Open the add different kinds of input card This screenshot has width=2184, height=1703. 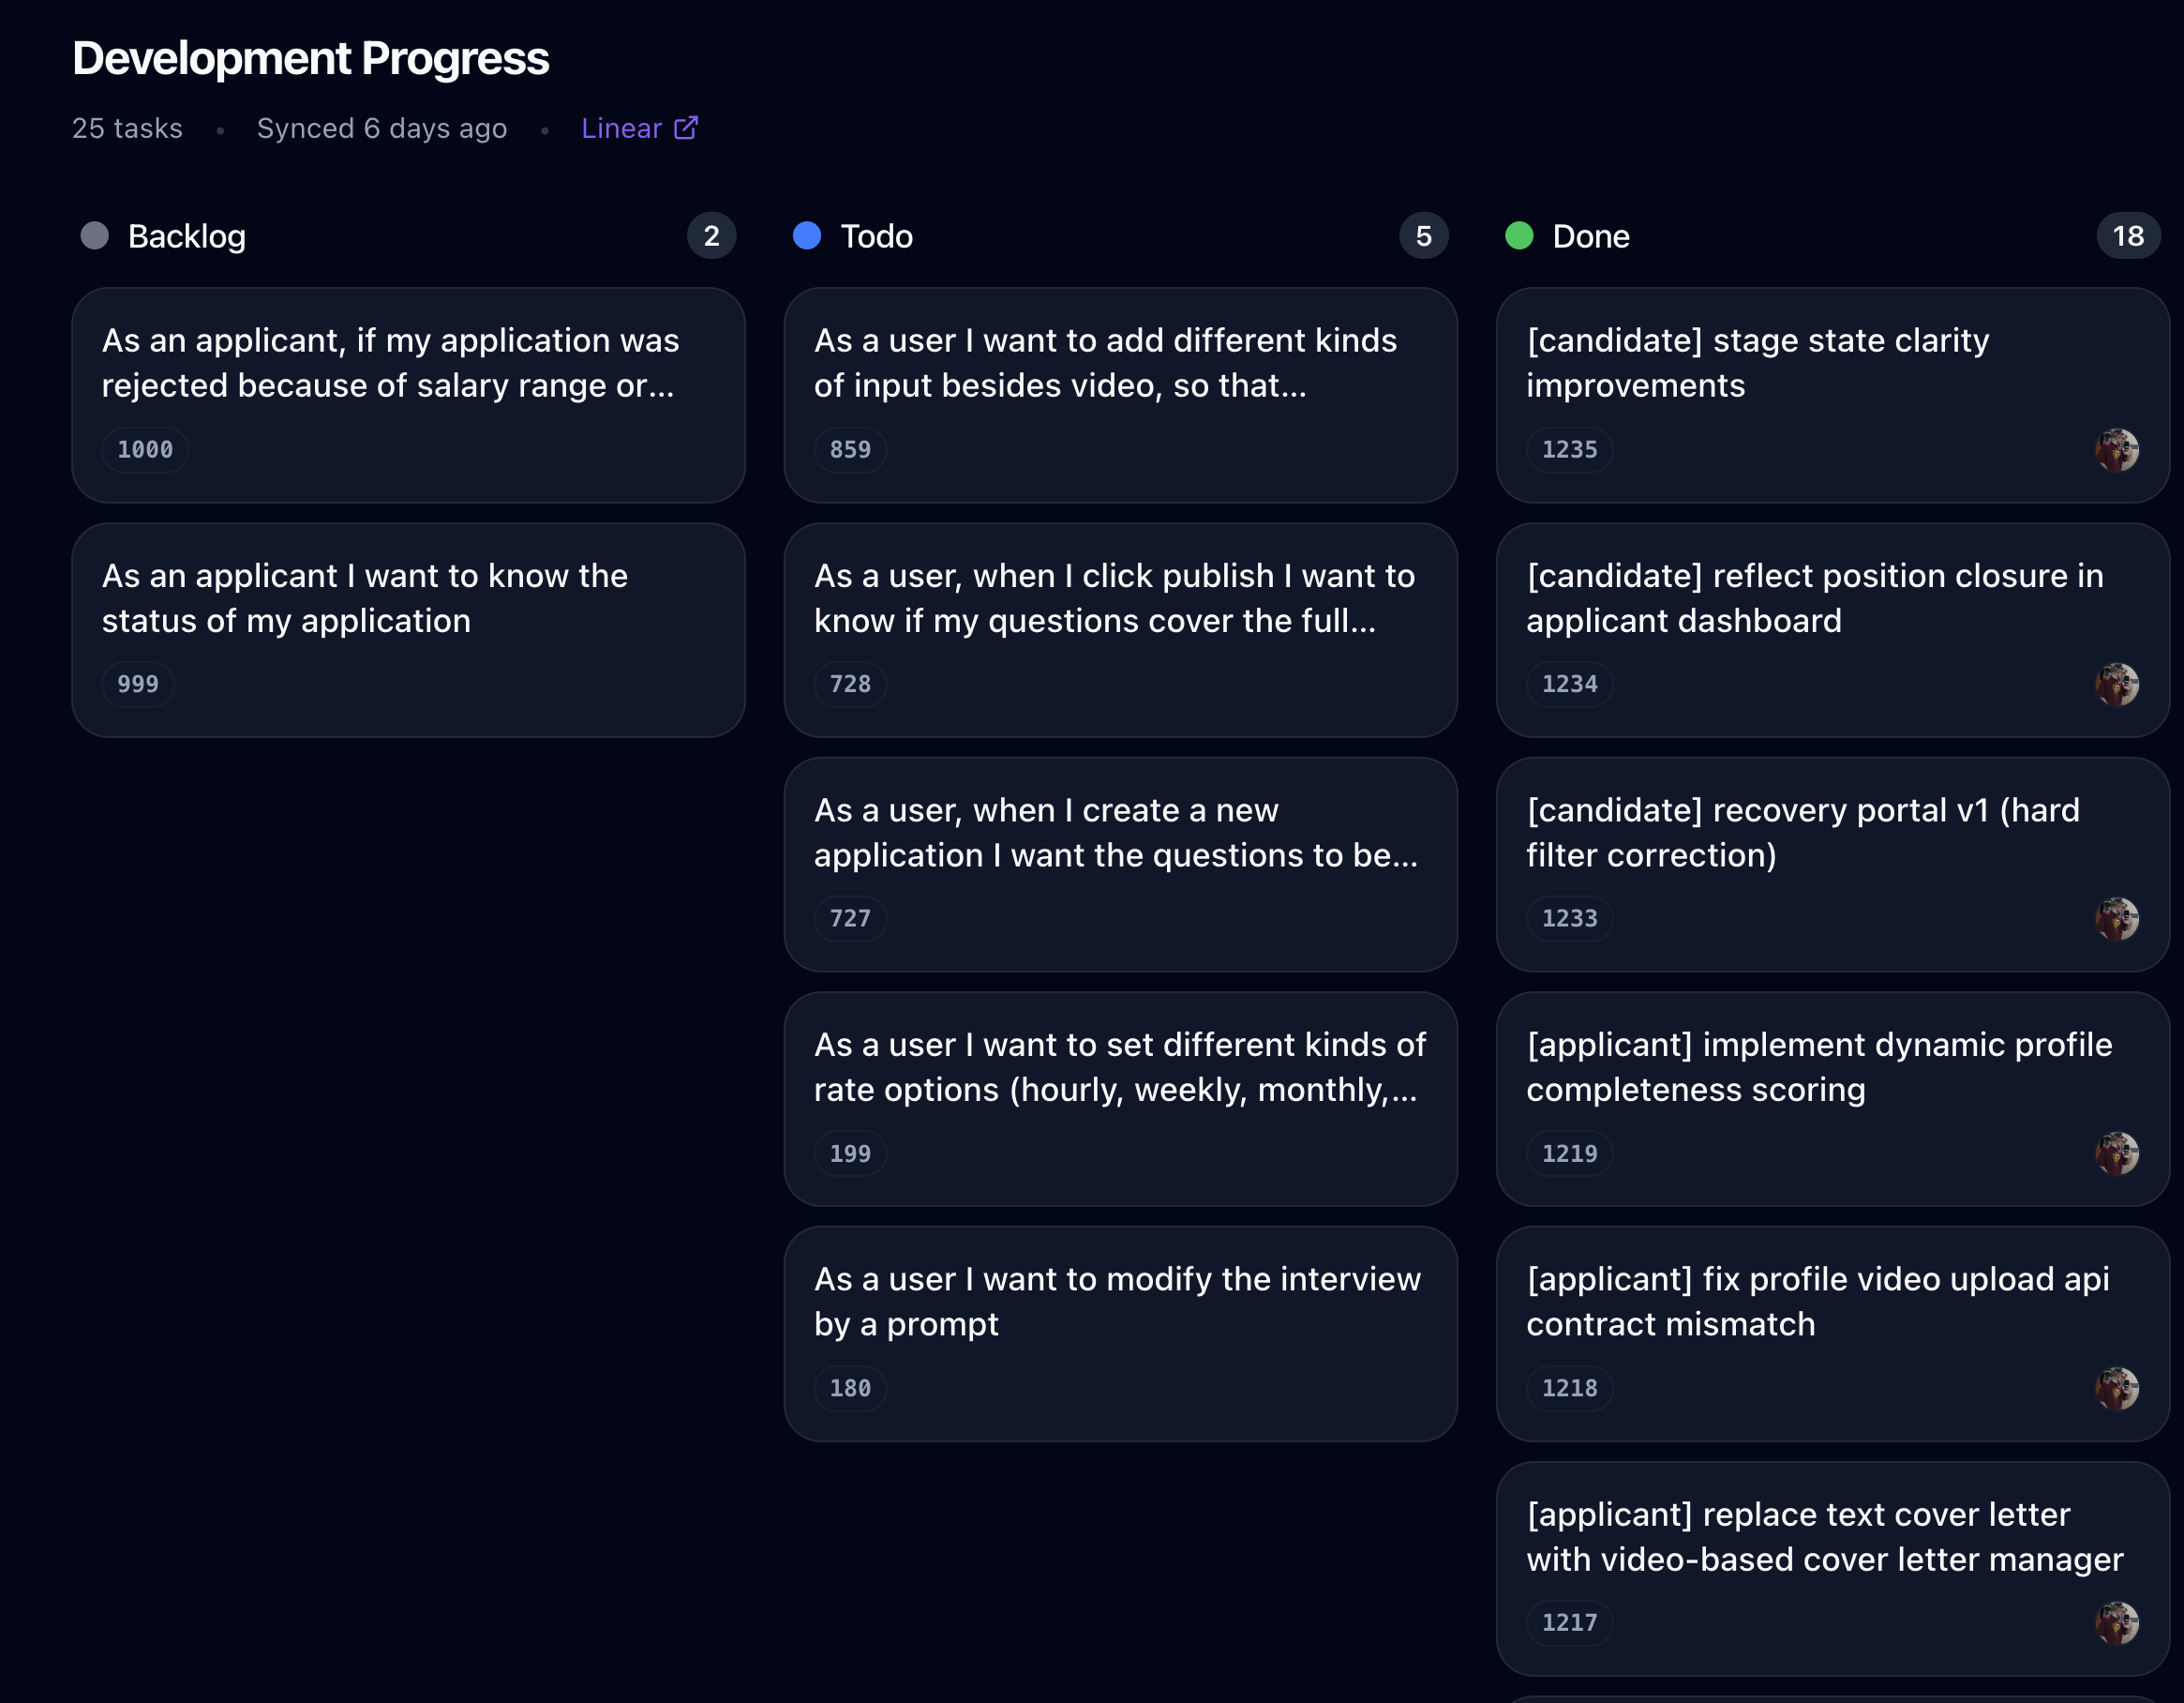1120,395
